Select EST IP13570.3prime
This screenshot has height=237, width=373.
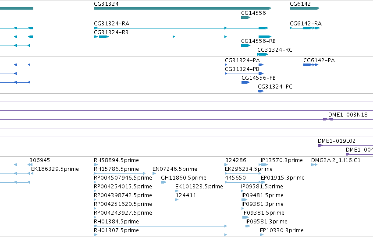pyautogui.click(x=264, y=165)
